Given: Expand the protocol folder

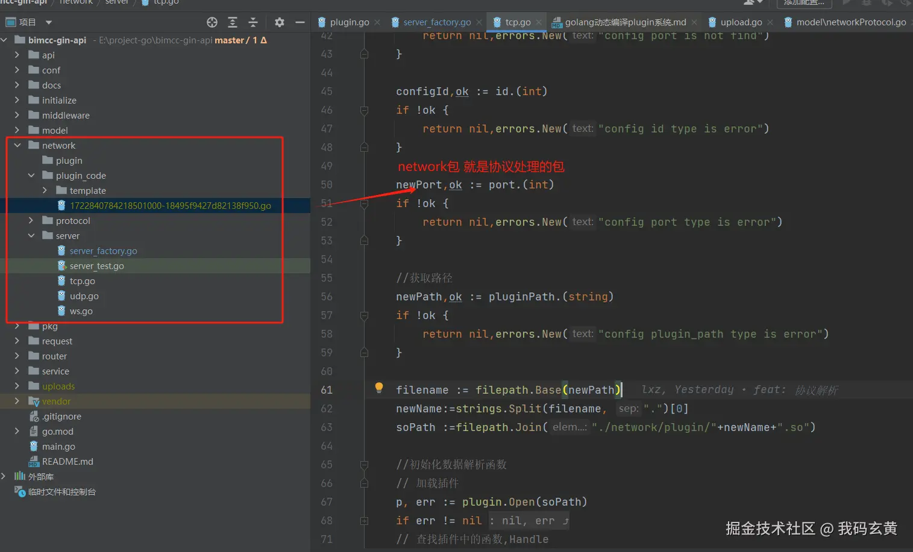Looking at the screenshot, I should 31,220.
